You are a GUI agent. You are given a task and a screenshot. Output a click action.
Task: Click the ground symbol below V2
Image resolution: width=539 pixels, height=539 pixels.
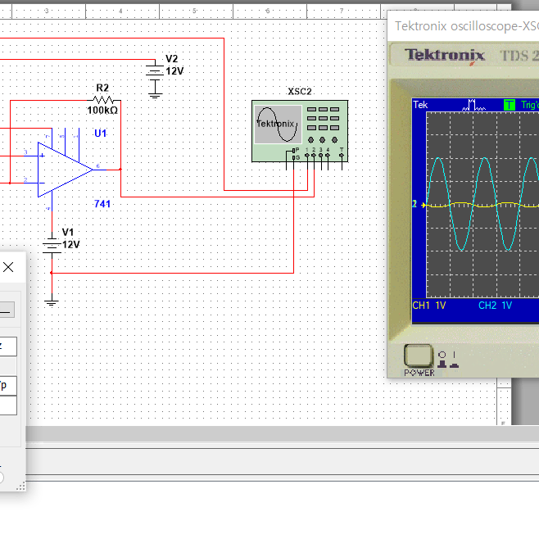pos(155,95)
